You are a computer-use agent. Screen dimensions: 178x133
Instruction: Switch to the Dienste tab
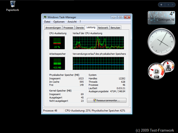pos(80,28)
